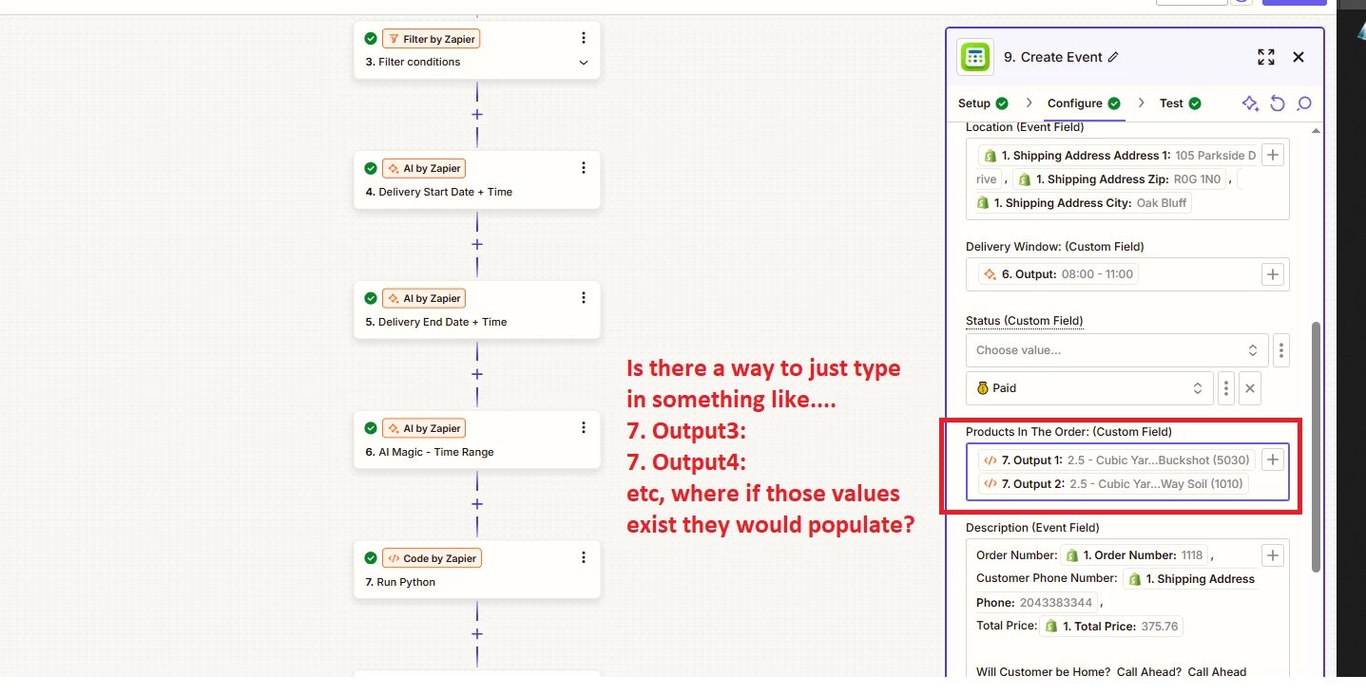Open the 4. Delivery Start Date + Time step

click(477, 179)
